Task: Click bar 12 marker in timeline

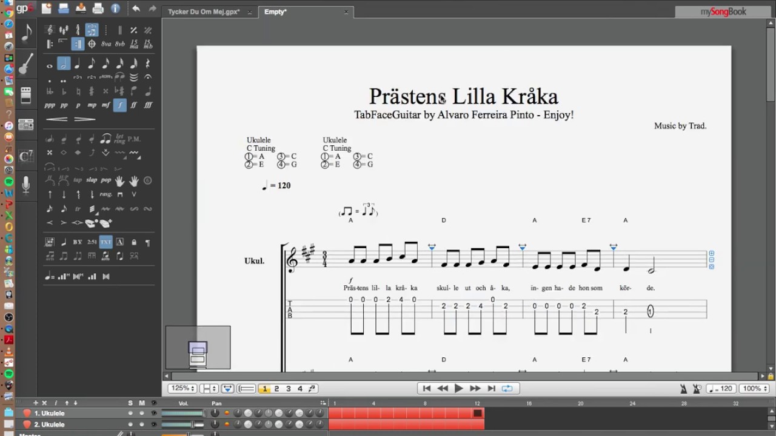Action: pos(478,403)
